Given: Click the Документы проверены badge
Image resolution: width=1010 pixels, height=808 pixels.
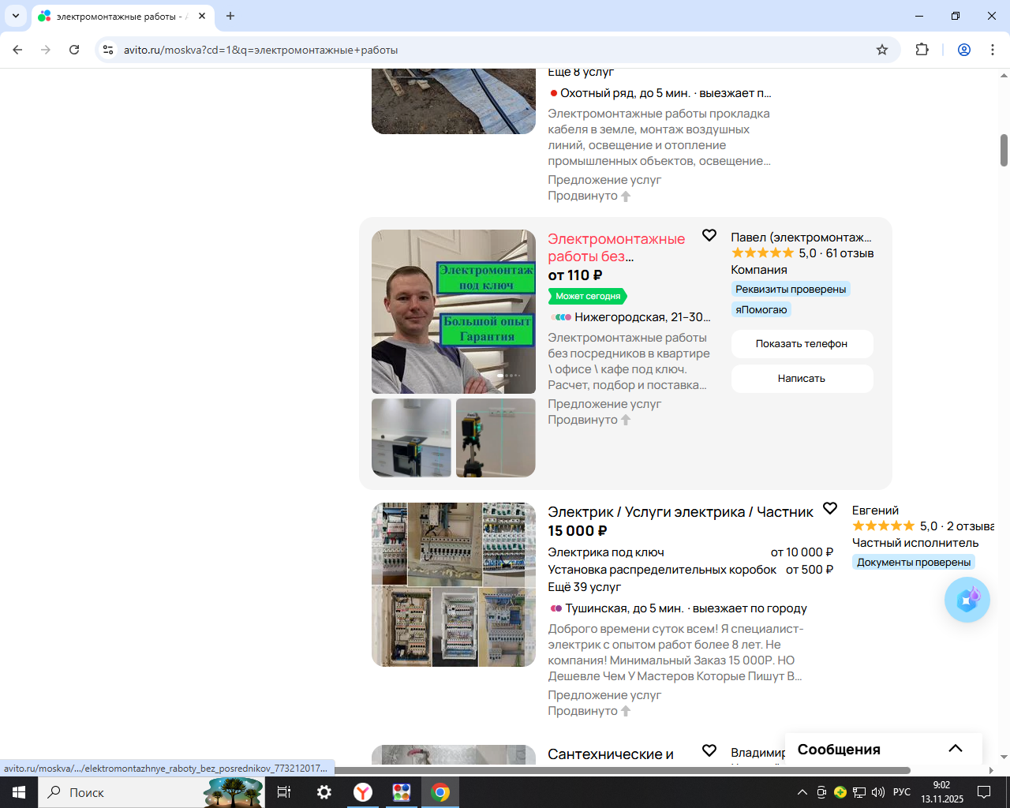Looking at the screenshot, I should [x=914, y=562].
